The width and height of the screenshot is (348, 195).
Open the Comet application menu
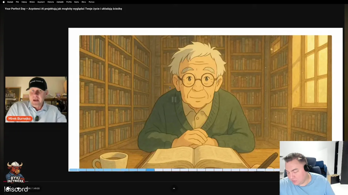[x=10, y=2]
